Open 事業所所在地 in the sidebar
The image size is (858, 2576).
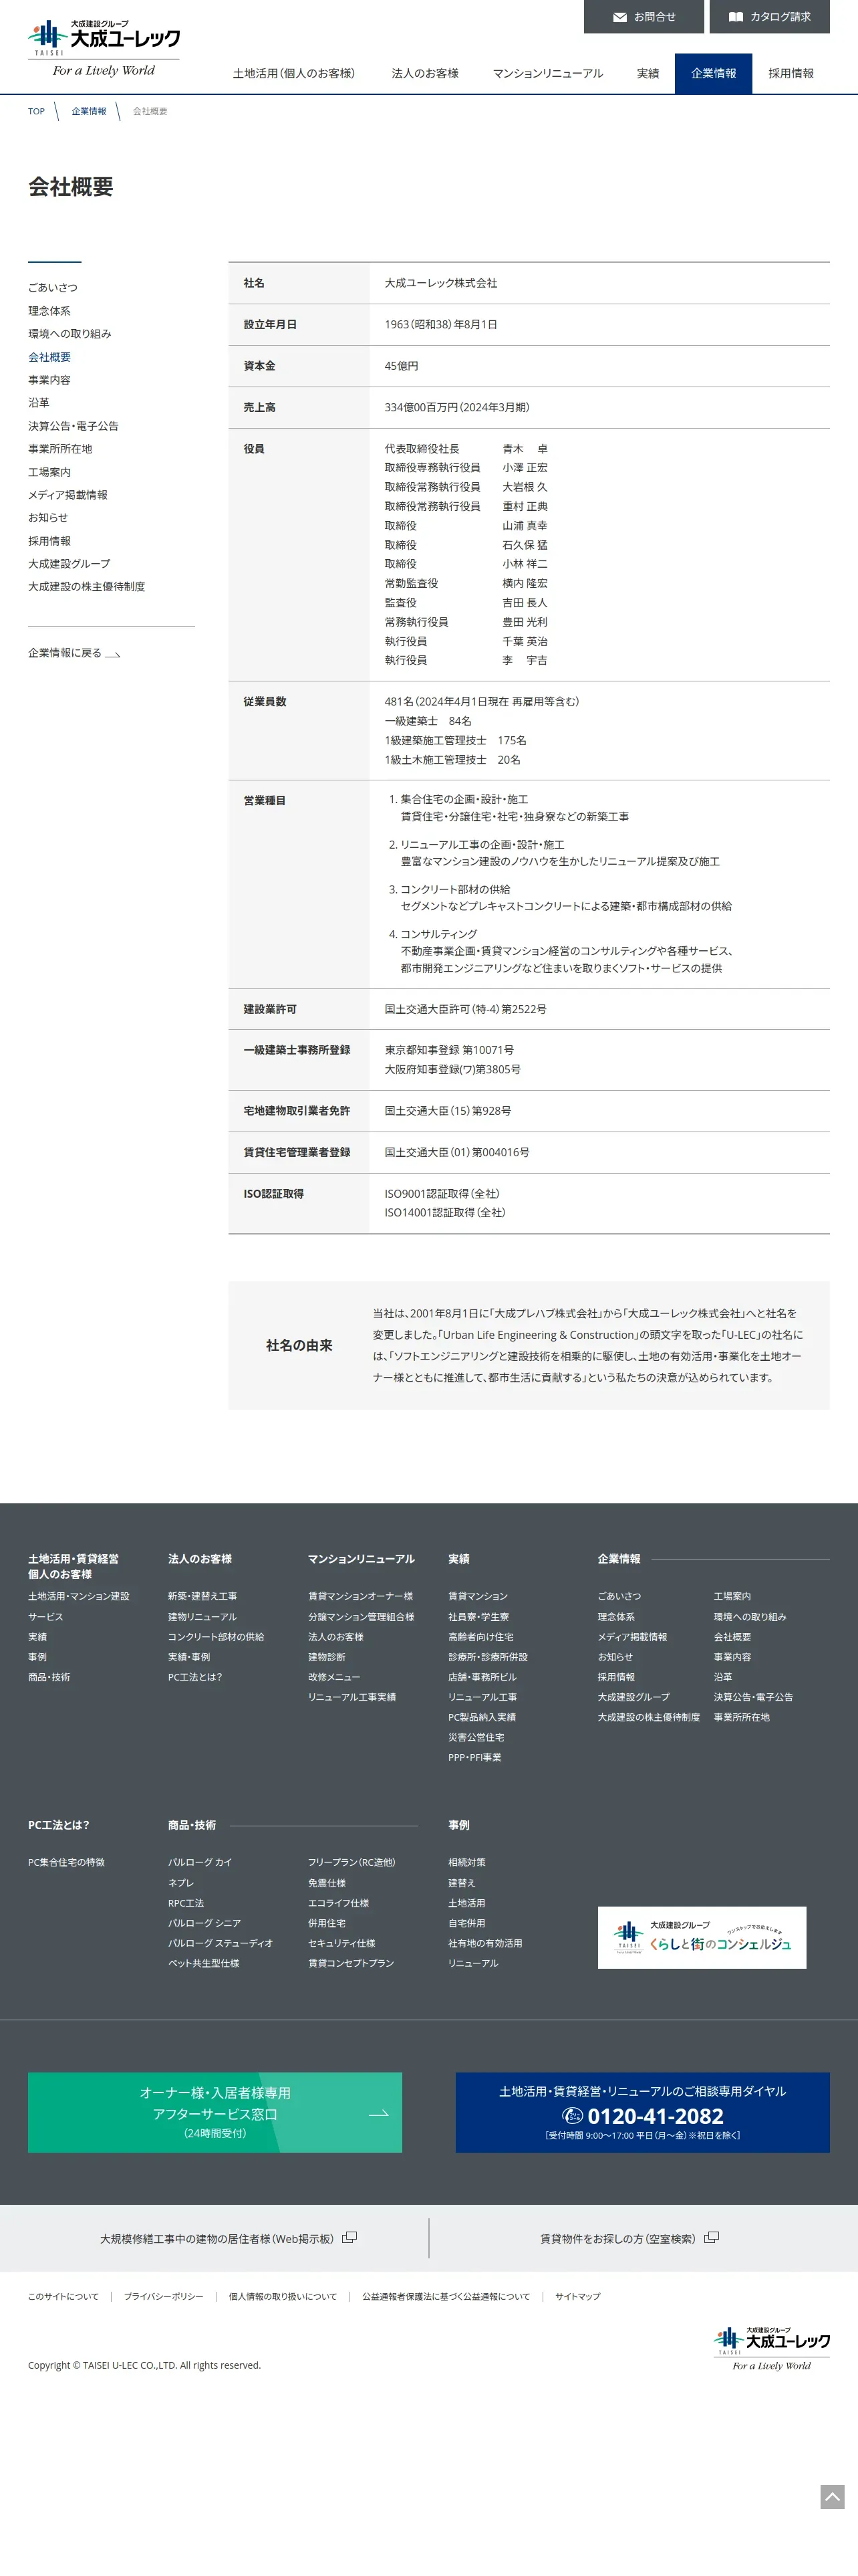tap(60, 449)
